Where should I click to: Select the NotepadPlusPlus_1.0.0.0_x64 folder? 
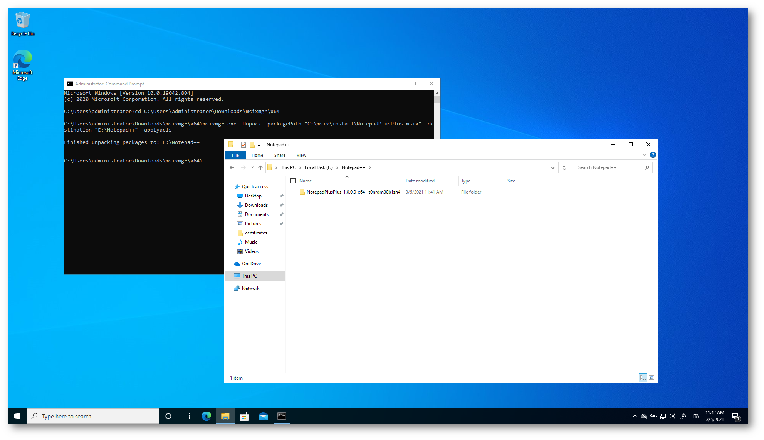353,192
